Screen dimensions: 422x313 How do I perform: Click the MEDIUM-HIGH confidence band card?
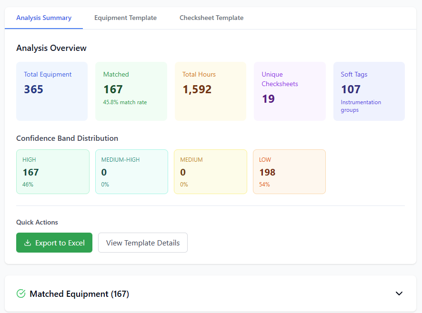pos(131,171)
